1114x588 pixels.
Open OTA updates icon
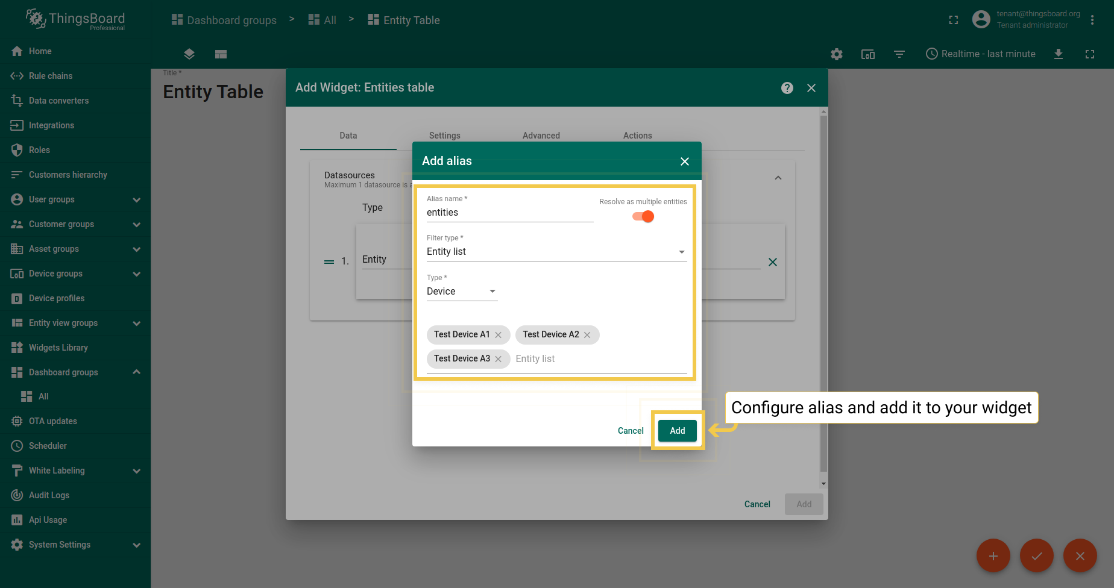point(17,421)
